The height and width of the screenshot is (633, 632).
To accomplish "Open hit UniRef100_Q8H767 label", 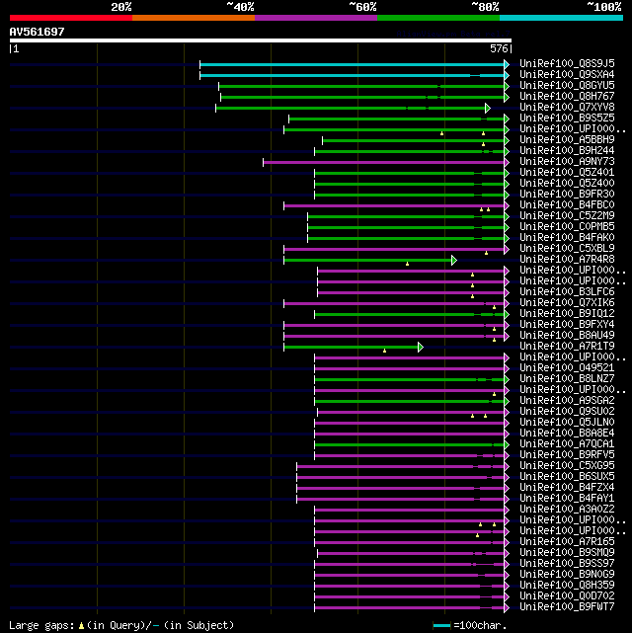I will (567, 97).
